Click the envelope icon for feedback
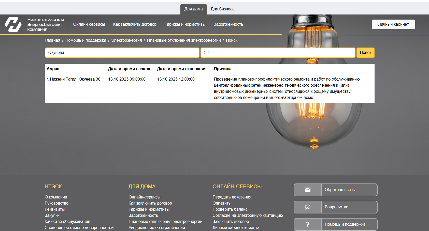The image size is (429, 231). tap(307, 190)
